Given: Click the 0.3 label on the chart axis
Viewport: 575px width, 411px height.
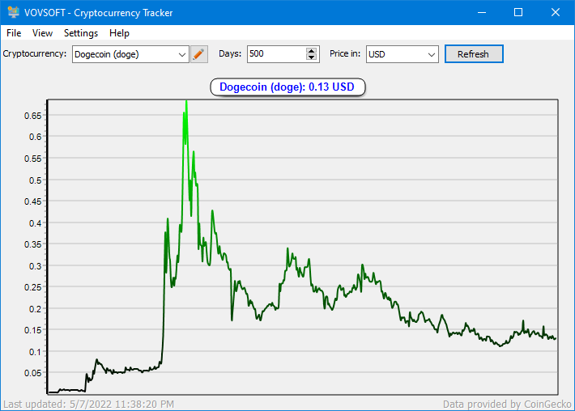Looking at the screenshot, I should tap(35, 266).
